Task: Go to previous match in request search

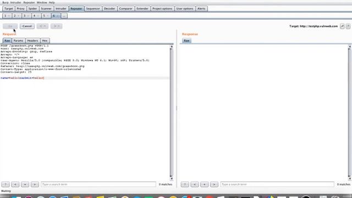Action: tap(15, 184)
